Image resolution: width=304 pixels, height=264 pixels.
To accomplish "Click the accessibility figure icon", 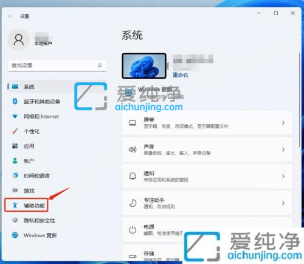I will (15, 205).
